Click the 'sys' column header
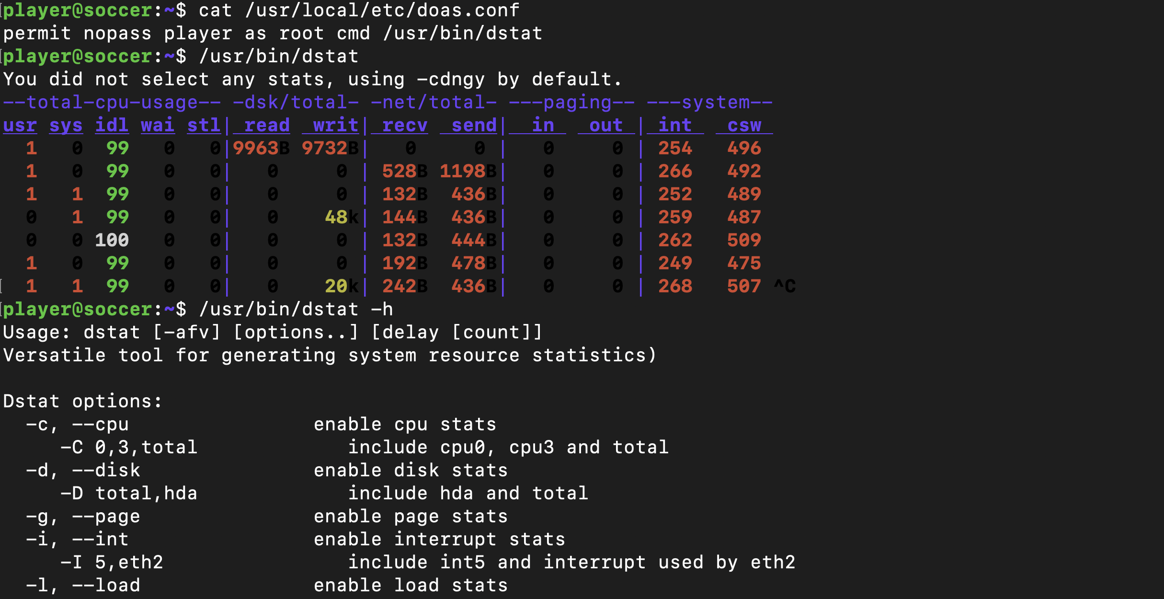Image resolution: width=1164 pixels, height=599 pixels. tap(66, 125)
